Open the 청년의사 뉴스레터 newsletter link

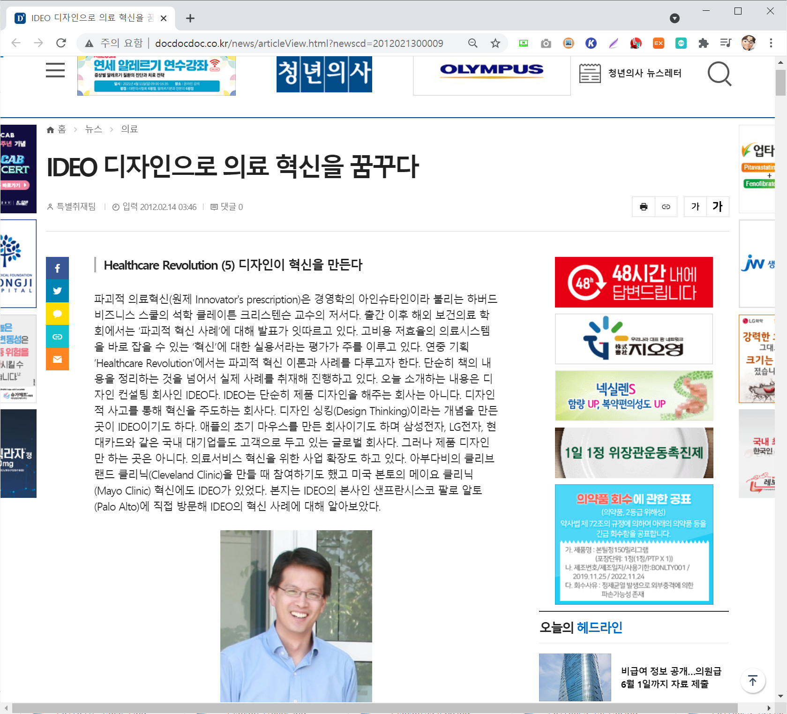630,73
